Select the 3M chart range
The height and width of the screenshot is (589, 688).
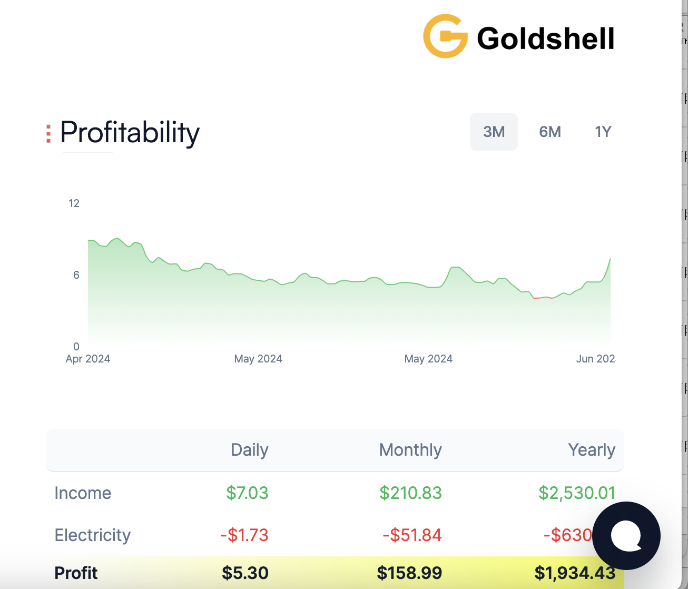pyautogui.click(x=494, y=132)
